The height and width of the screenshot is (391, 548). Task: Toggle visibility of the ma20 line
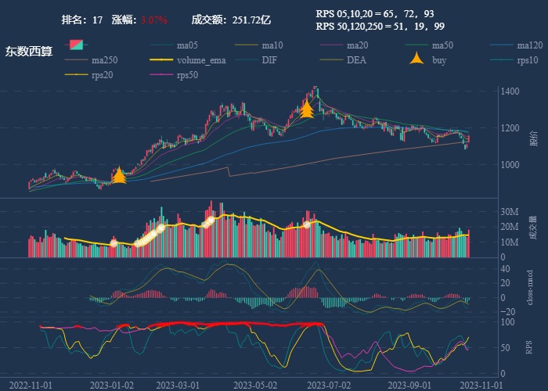click(x=332, y=45)
